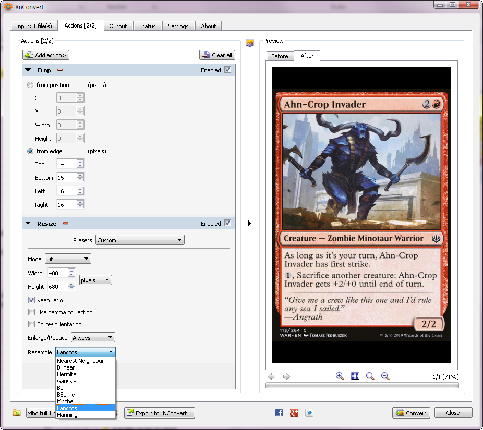Switch to the Output tab

coord(118,26)
